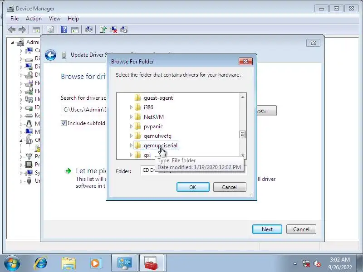The height and width of the screenshot is (272, 363).
Task: Click Processors chip icon in device tree
Action: 29,165
